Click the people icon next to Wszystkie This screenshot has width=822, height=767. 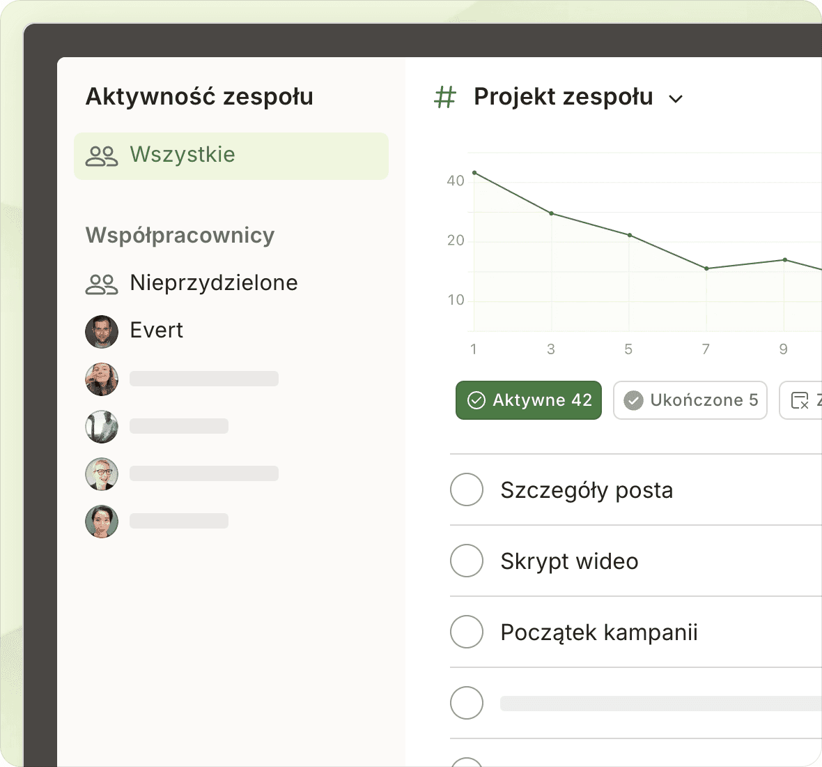coord(102,155)
